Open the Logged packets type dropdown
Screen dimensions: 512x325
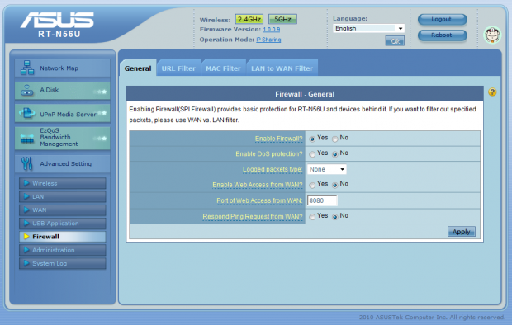click(x=326, y=169)
